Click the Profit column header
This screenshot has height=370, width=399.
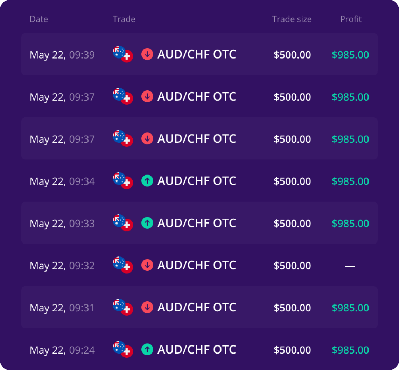click(351, 19)
